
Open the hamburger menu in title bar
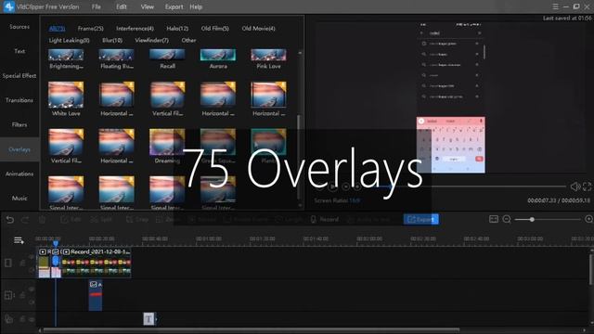pyautogui.click(x=555, y=6)
